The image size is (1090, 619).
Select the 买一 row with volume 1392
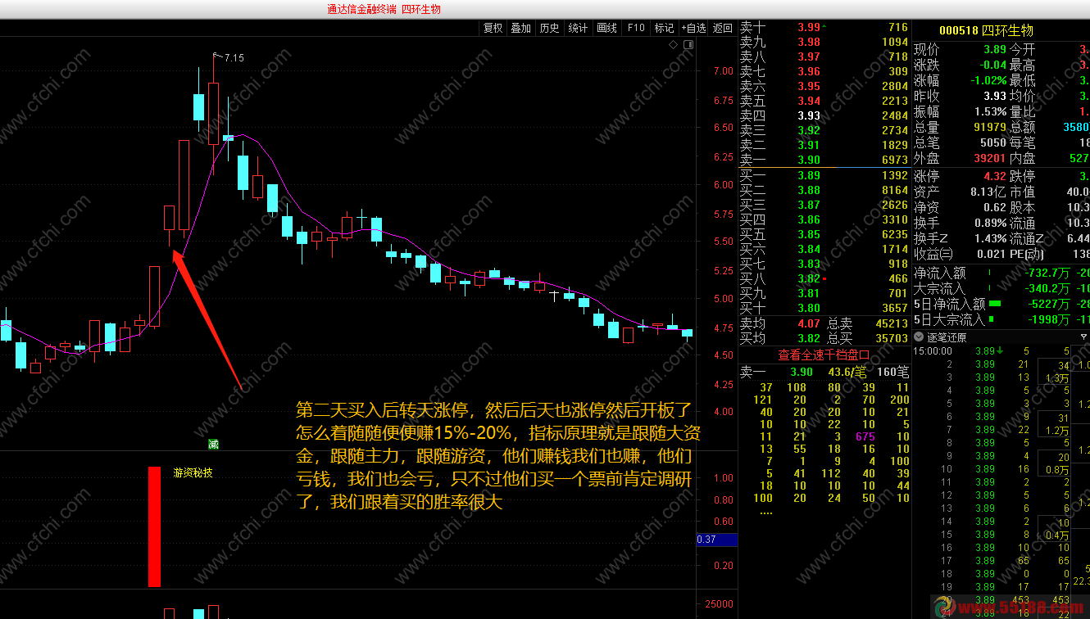824,175
